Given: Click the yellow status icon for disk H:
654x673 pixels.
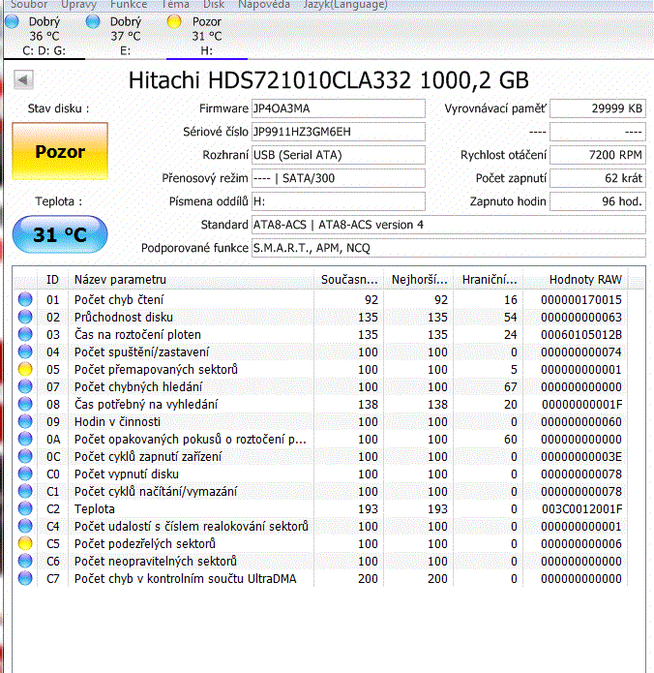Looking at the screenshot, I should [174, 21].
